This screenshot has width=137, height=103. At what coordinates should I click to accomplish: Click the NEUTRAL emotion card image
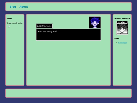[x=122, y=28]
